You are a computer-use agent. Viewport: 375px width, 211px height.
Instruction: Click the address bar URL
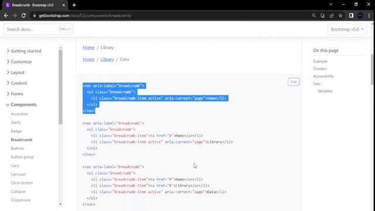[85, 16]
